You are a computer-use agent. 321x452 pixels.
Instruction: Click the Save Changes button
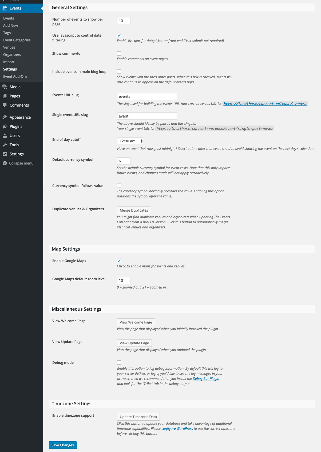(x=63, y=445)
